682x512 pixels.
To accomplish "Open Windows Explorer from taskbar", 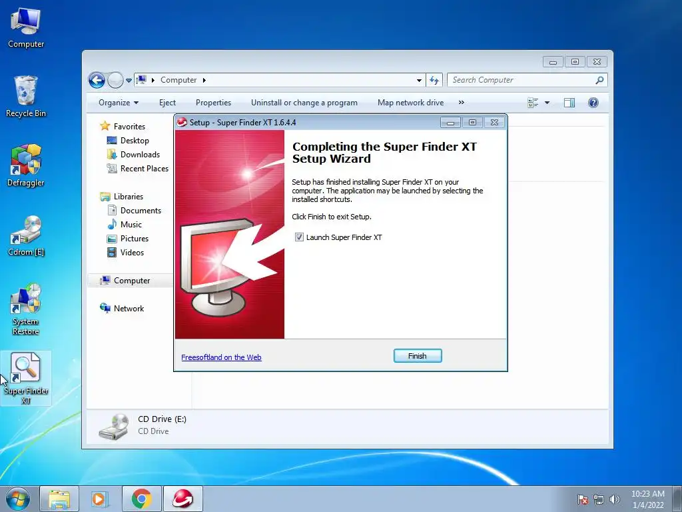I will click(59, 499).
